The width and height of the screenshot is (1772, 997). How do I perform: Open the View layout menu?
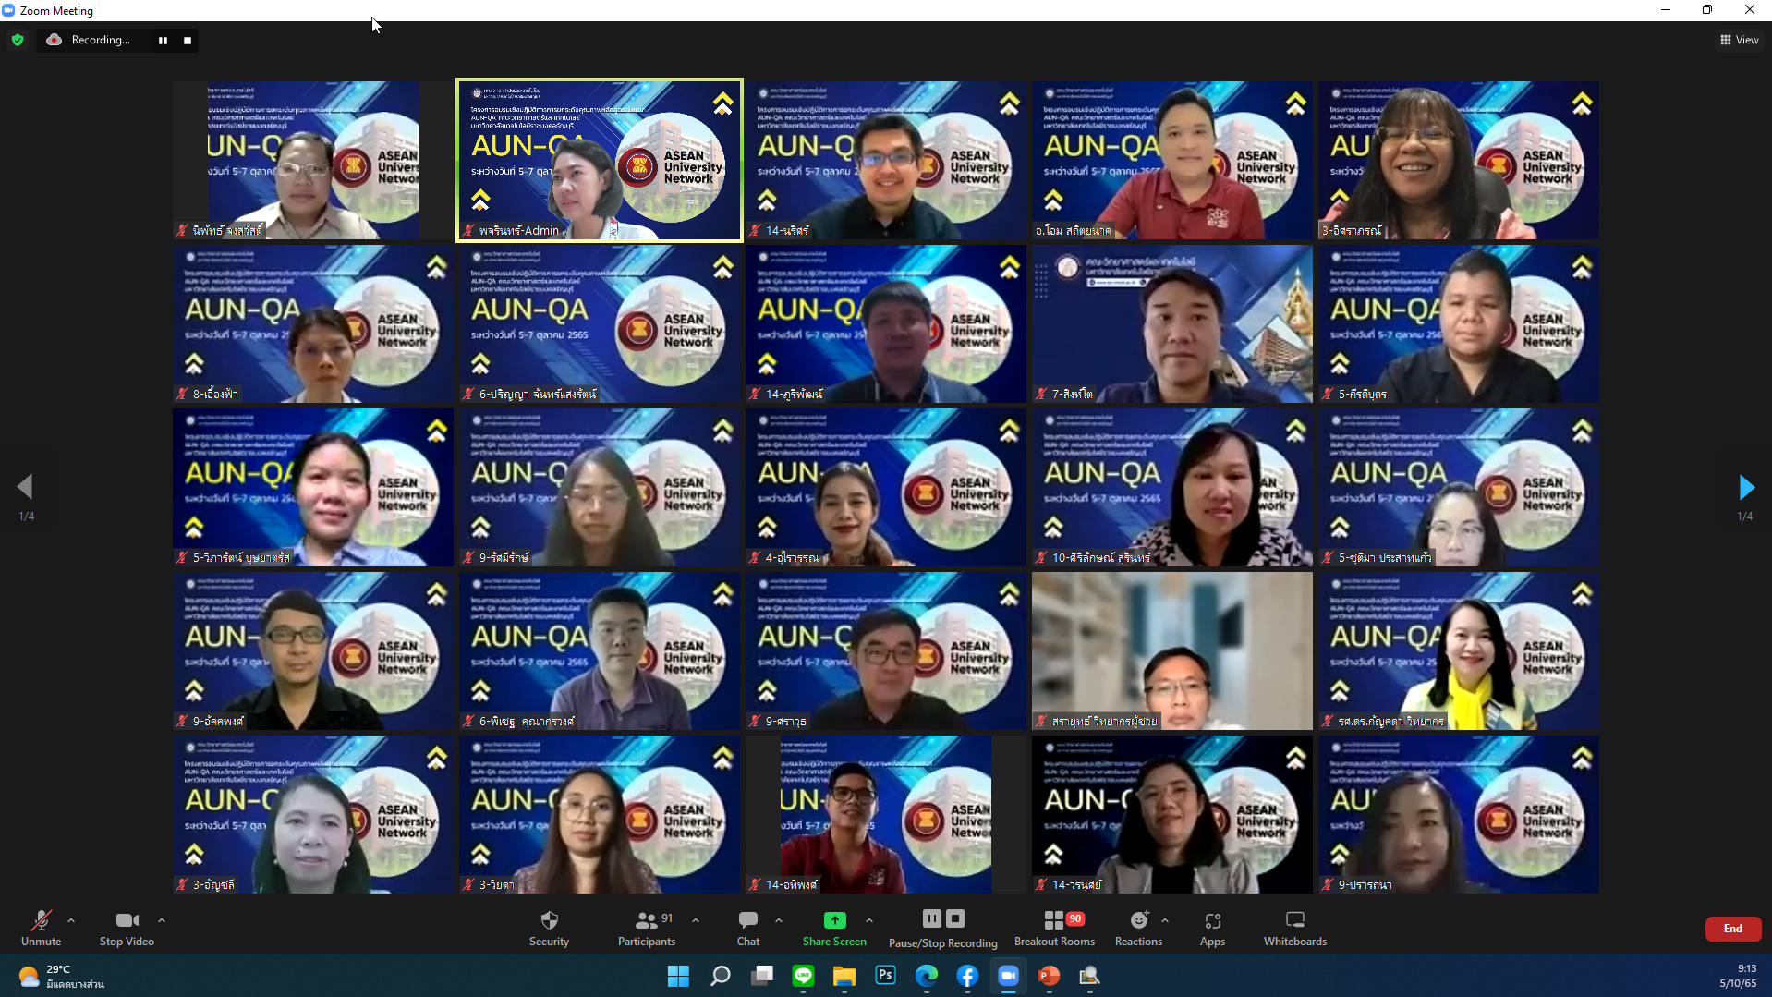(x=1739, y=40)
